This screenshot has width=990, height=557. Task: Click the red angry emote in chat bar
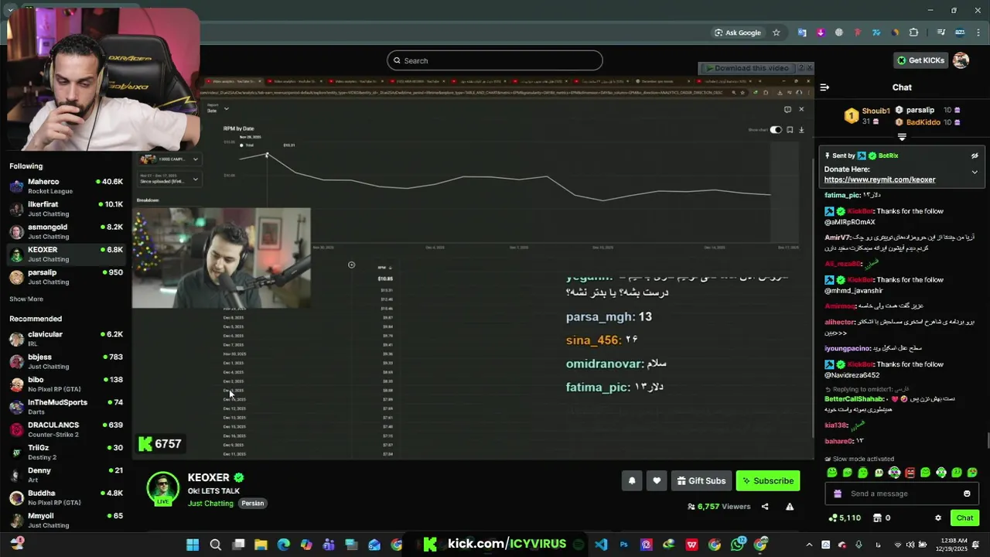[910, 473]
